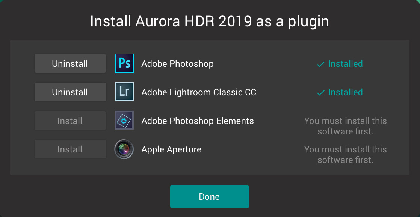Viewport: 420px width, 217px height.
Task: Click the Installed status text for Lightroom
Action: (345, 92)
